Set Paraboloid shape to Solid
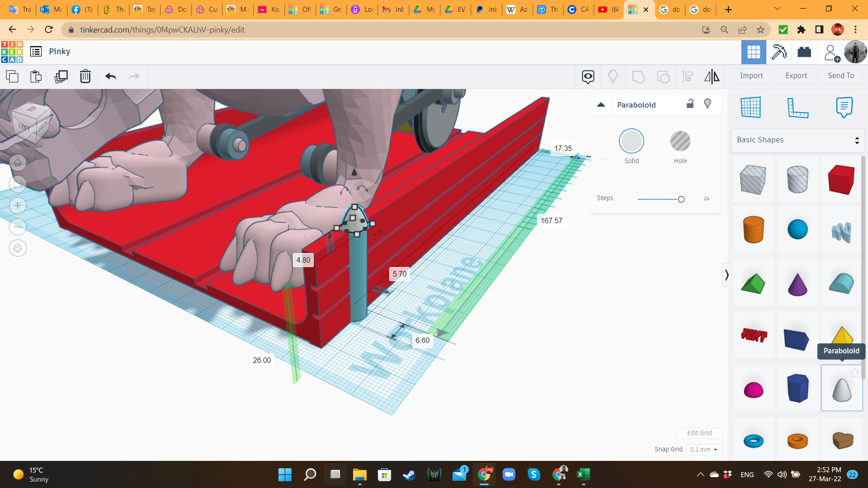 click(631, 141)
